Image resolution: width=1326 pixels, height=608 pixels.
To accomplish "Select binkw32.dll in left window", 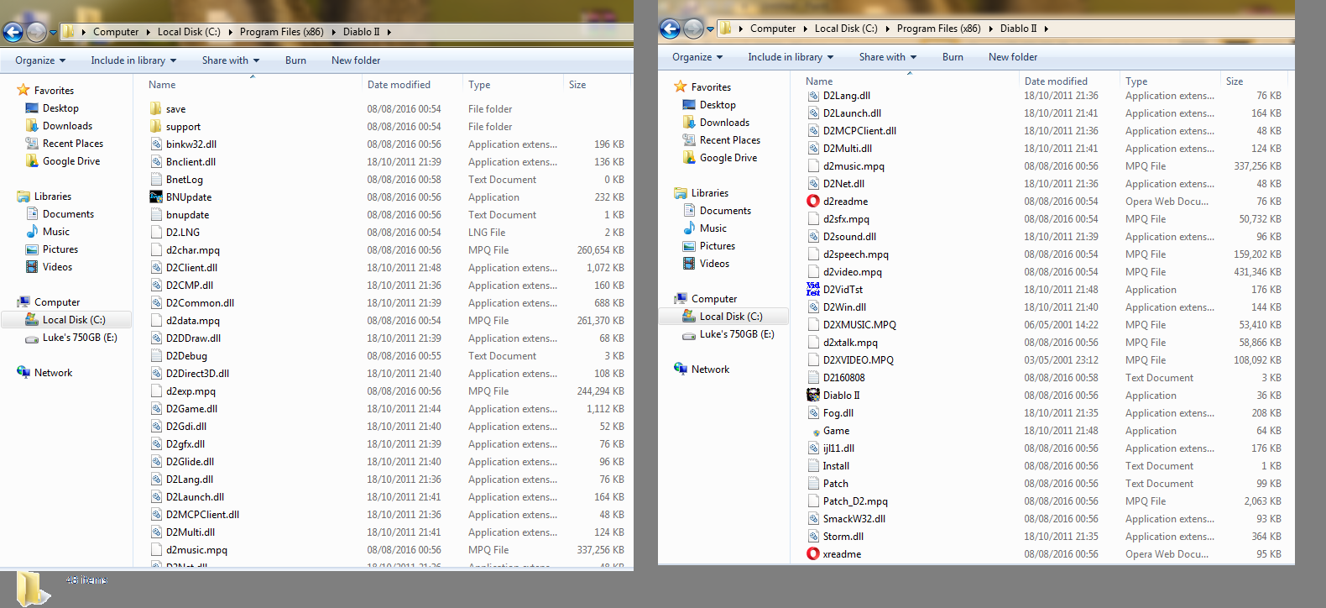I will point(191,144).
